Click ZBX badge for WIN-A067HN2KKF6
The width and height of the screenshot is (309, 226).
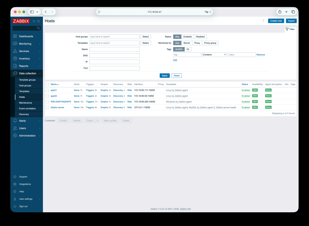click(x=255, y=102)
